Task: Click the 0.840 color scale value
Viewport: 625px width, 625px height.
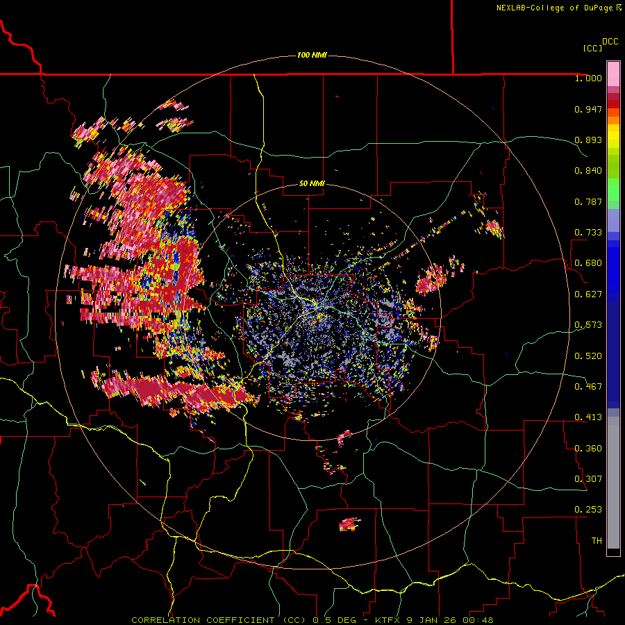Action: point(588,171)
